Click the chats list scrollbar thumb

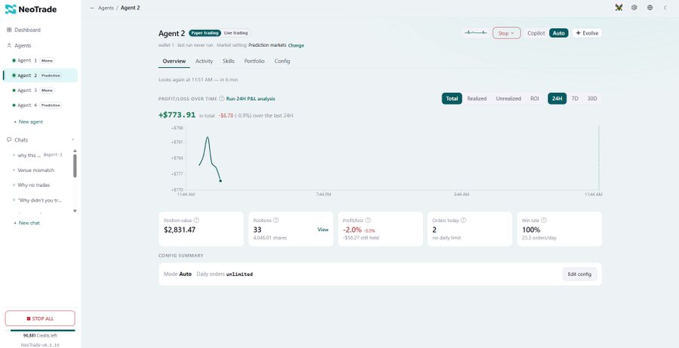click(75, 166)
